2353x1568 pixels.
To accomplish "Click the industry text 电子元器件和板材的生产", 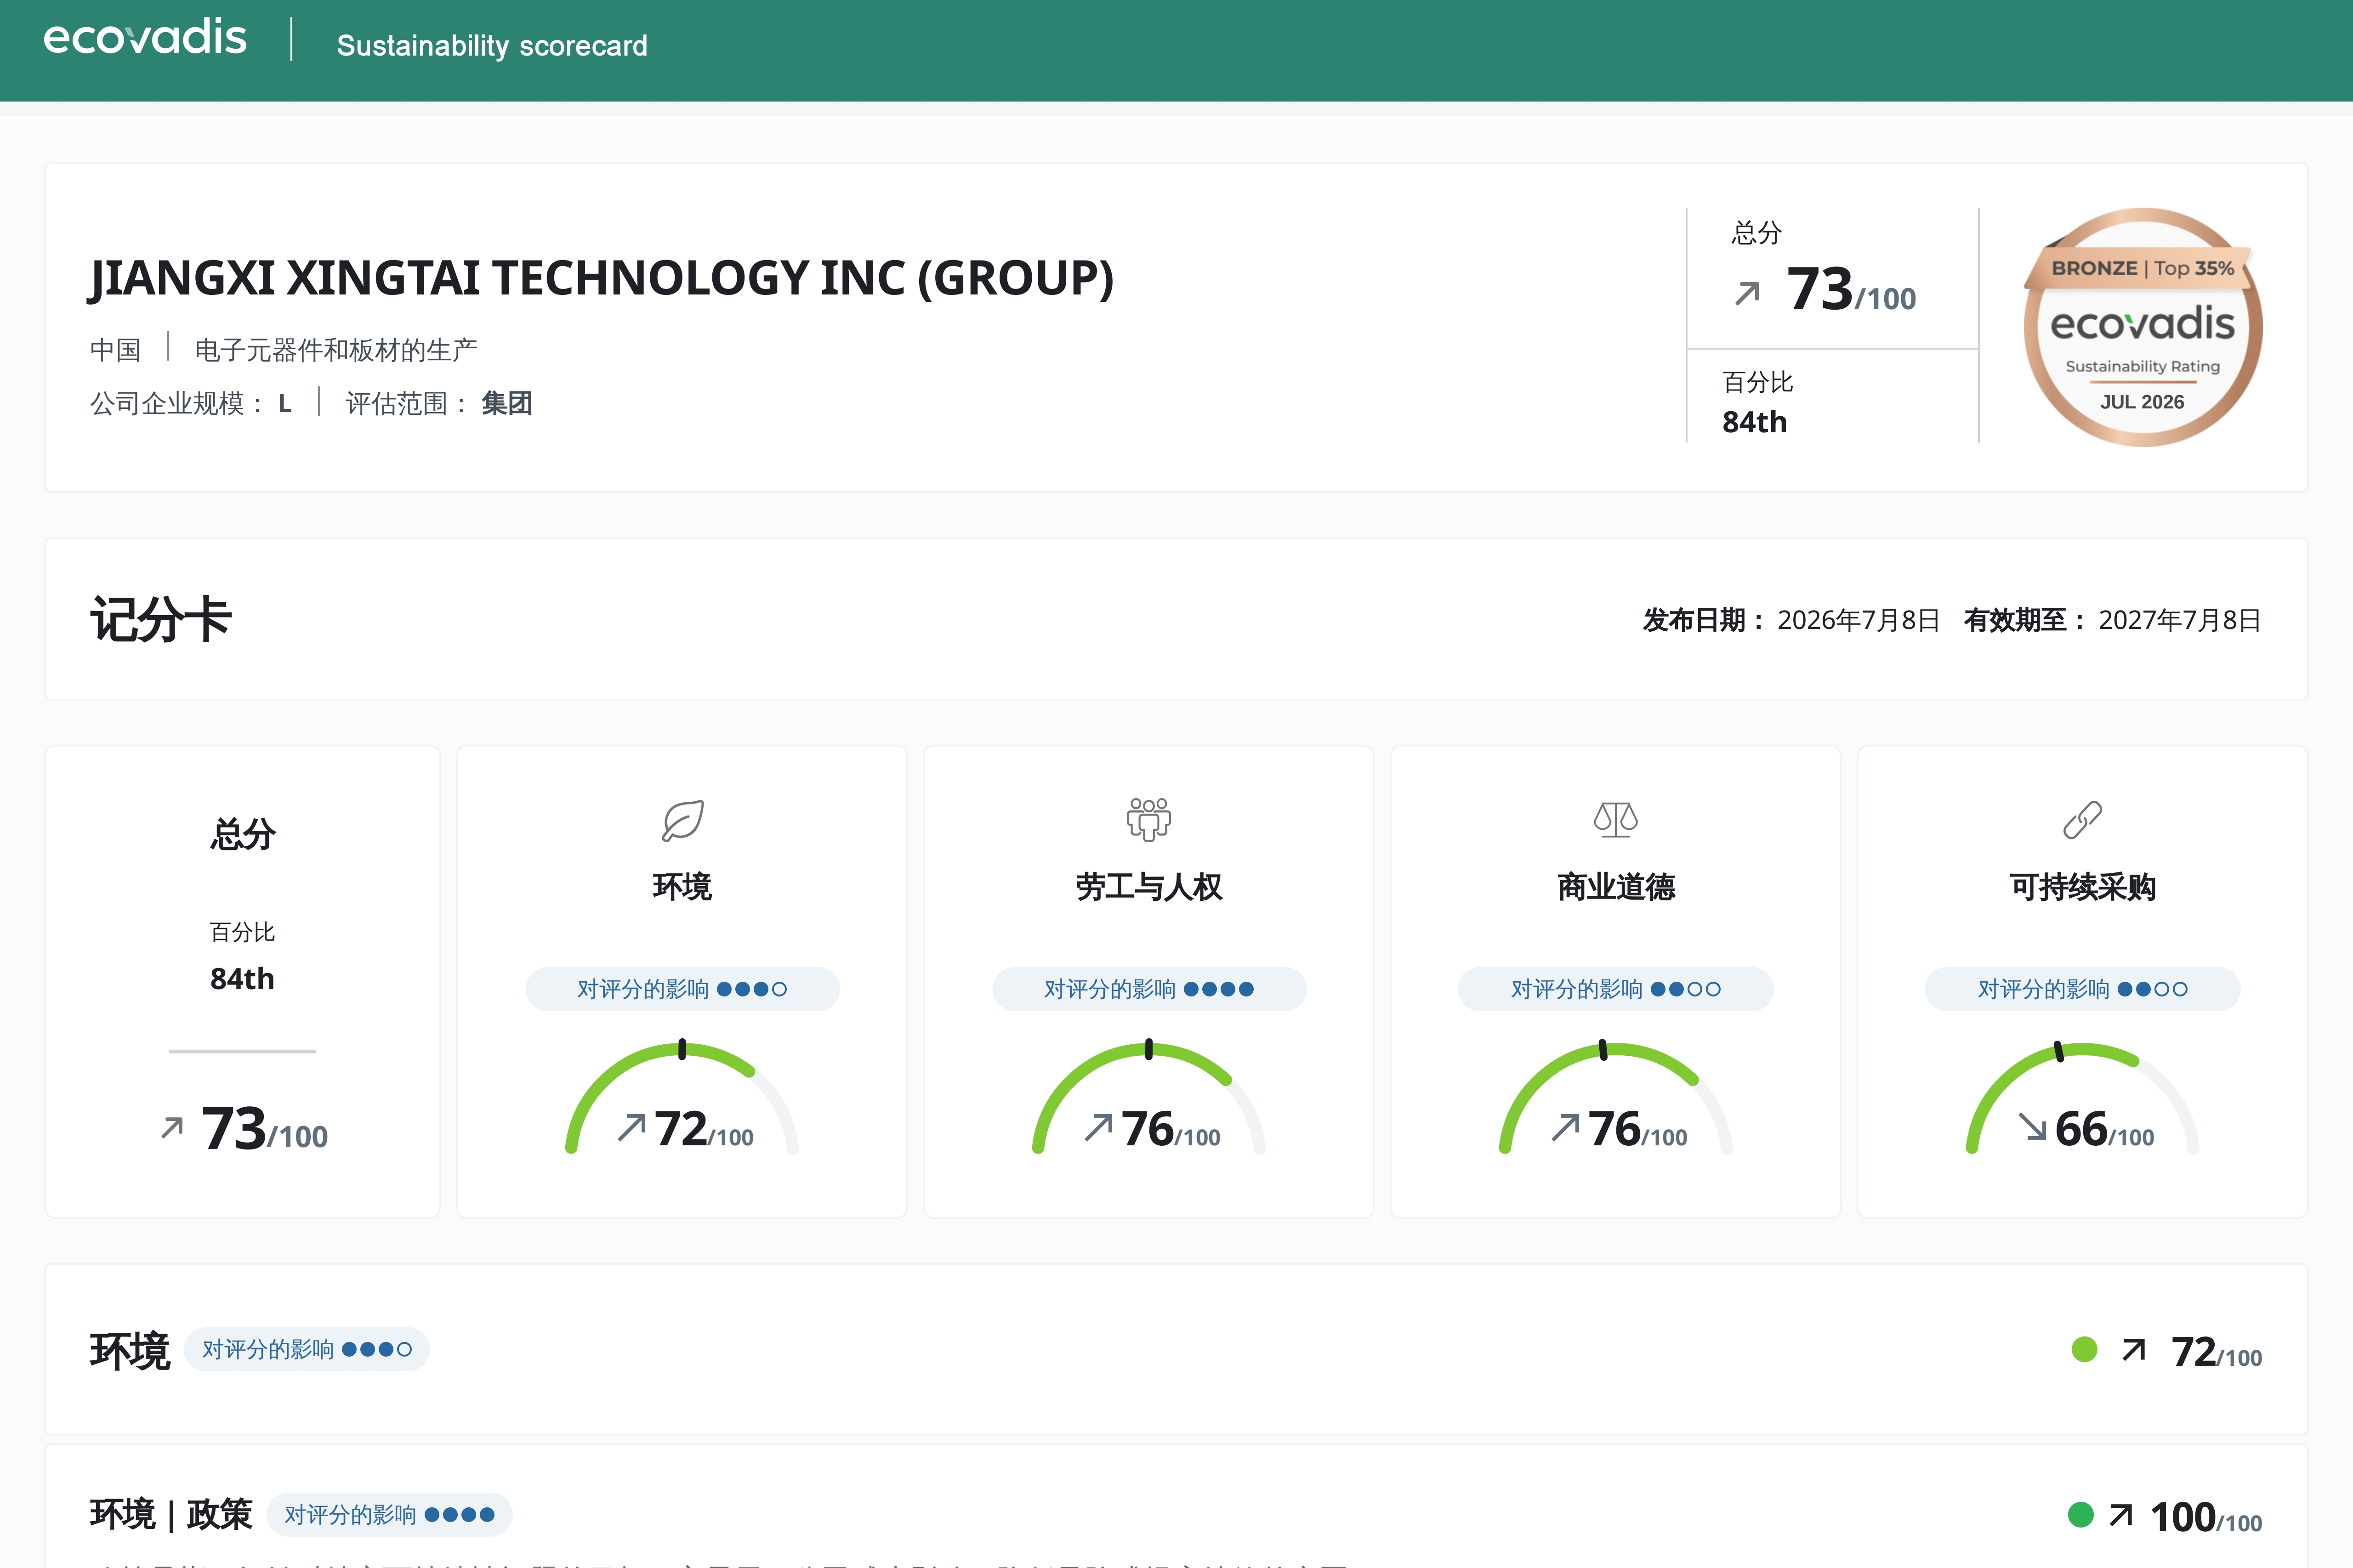I will [336, 350].
